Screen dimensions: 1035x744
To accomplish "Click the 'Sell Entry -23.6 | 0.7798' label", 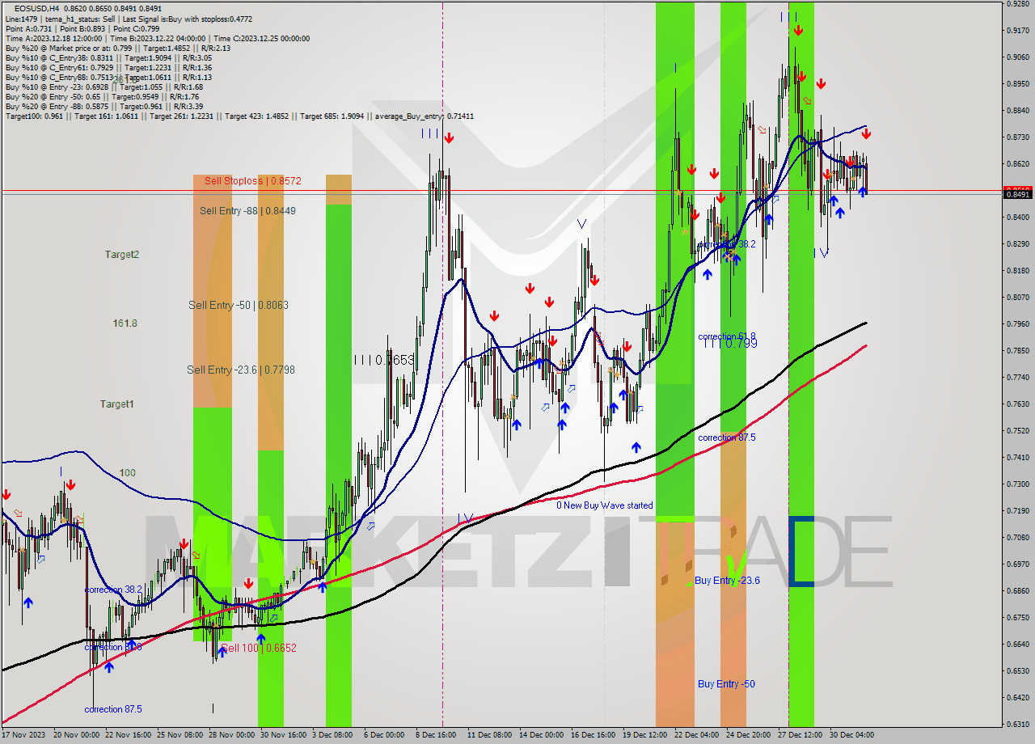I will pos(241,370).
